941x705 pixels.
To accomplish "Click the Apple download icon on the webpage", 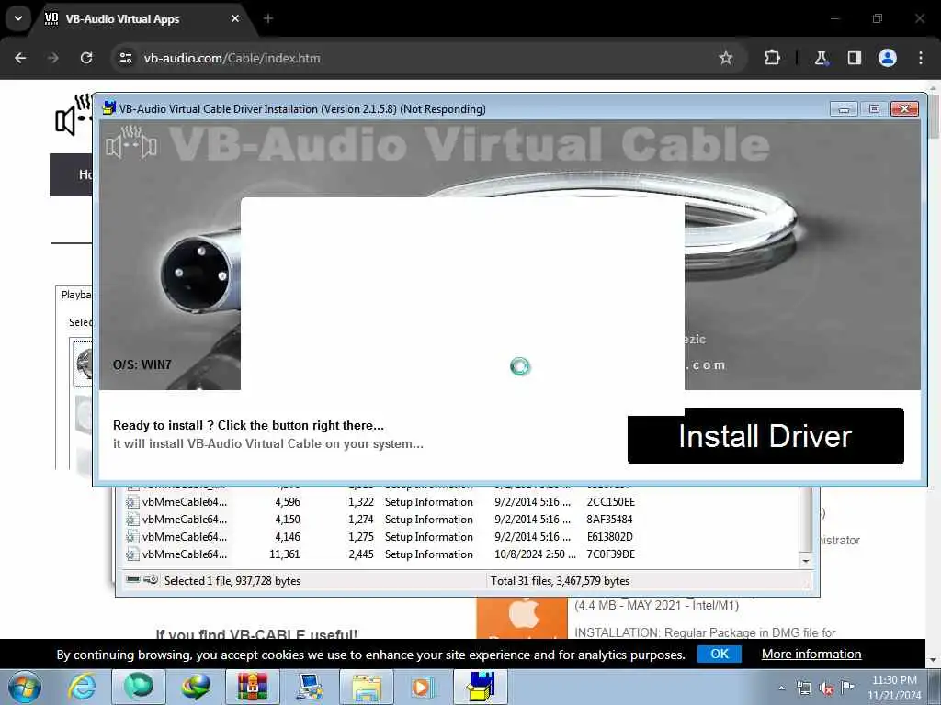I will click(x=521, y=618).
